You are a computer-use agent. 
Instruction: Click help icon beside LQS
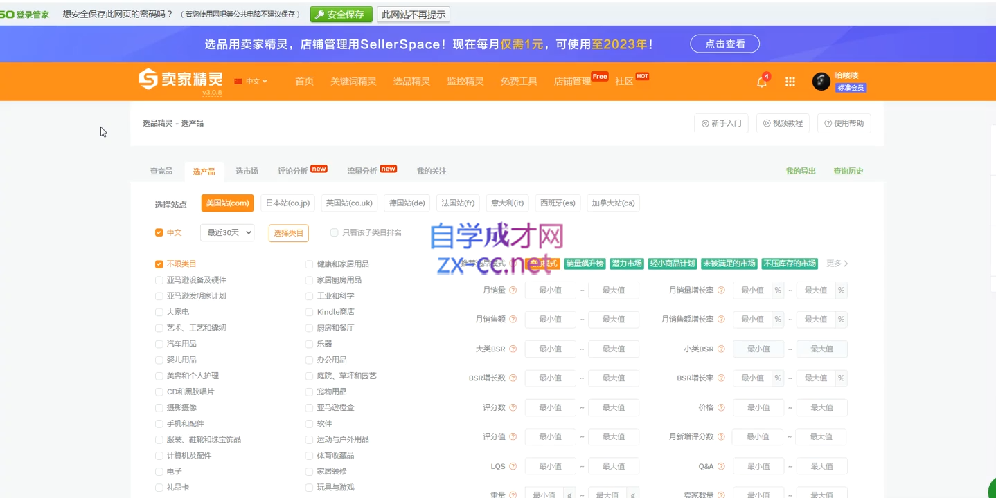513,467
